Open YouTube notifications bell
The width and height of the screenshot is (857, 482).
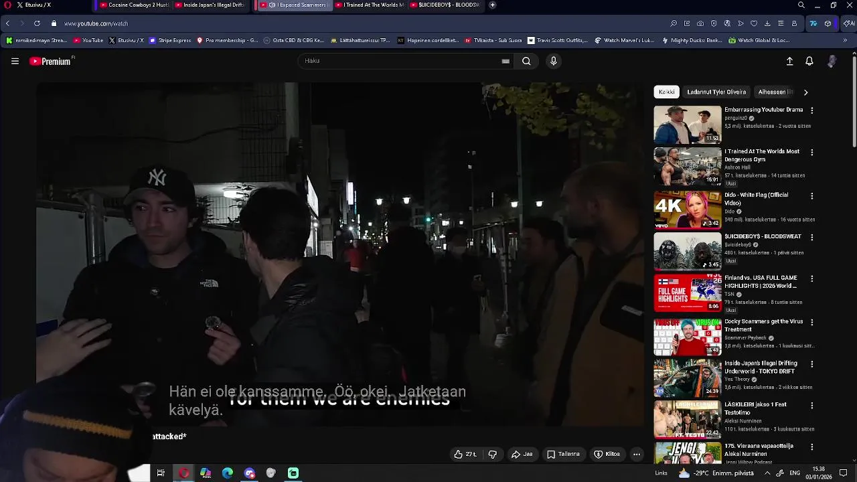[809, 61]
